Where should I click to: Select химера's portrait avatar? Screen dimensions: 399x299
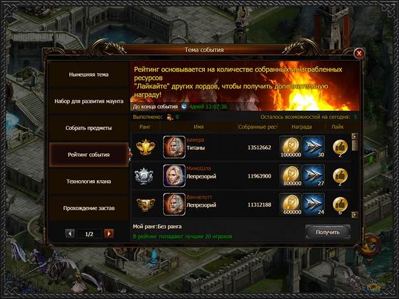pos(174,147)
